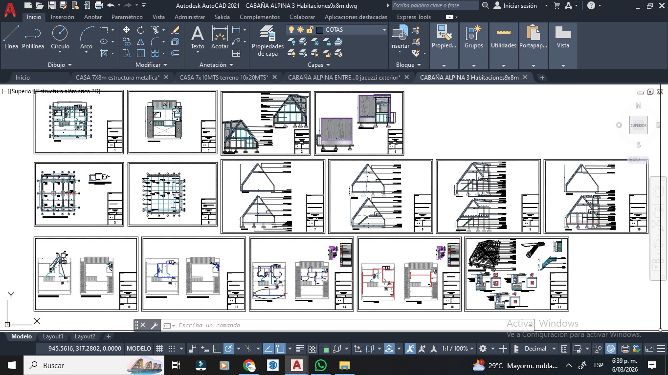Image resolution: width=668 pixels, height=375 pixels.
Task: Click the Rectangle tool icon
Action: pos(104,30)
